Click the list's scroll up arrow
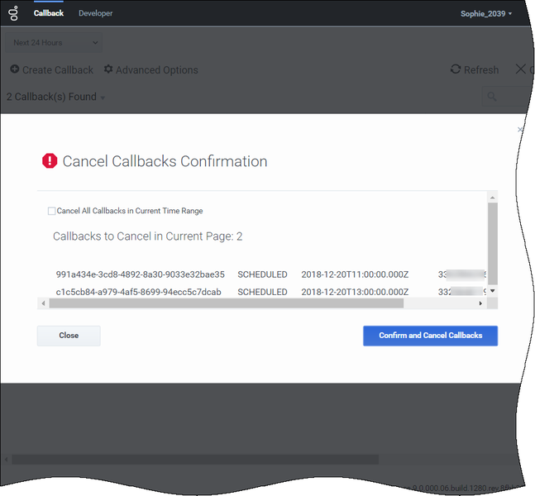The width and height of the screenshot is (535, 496). (492, 198)
